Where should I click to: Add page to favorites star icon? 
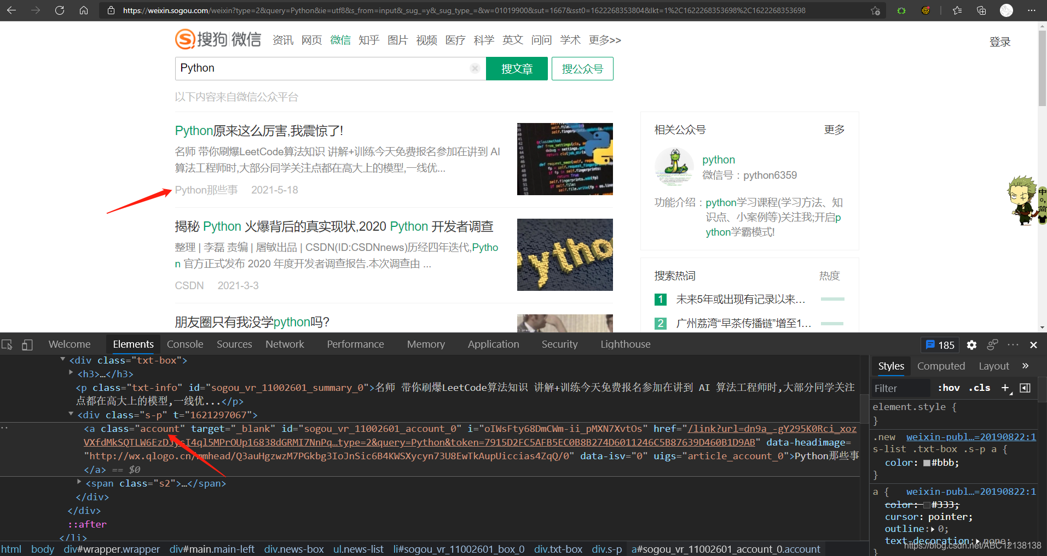pos(875,10)
